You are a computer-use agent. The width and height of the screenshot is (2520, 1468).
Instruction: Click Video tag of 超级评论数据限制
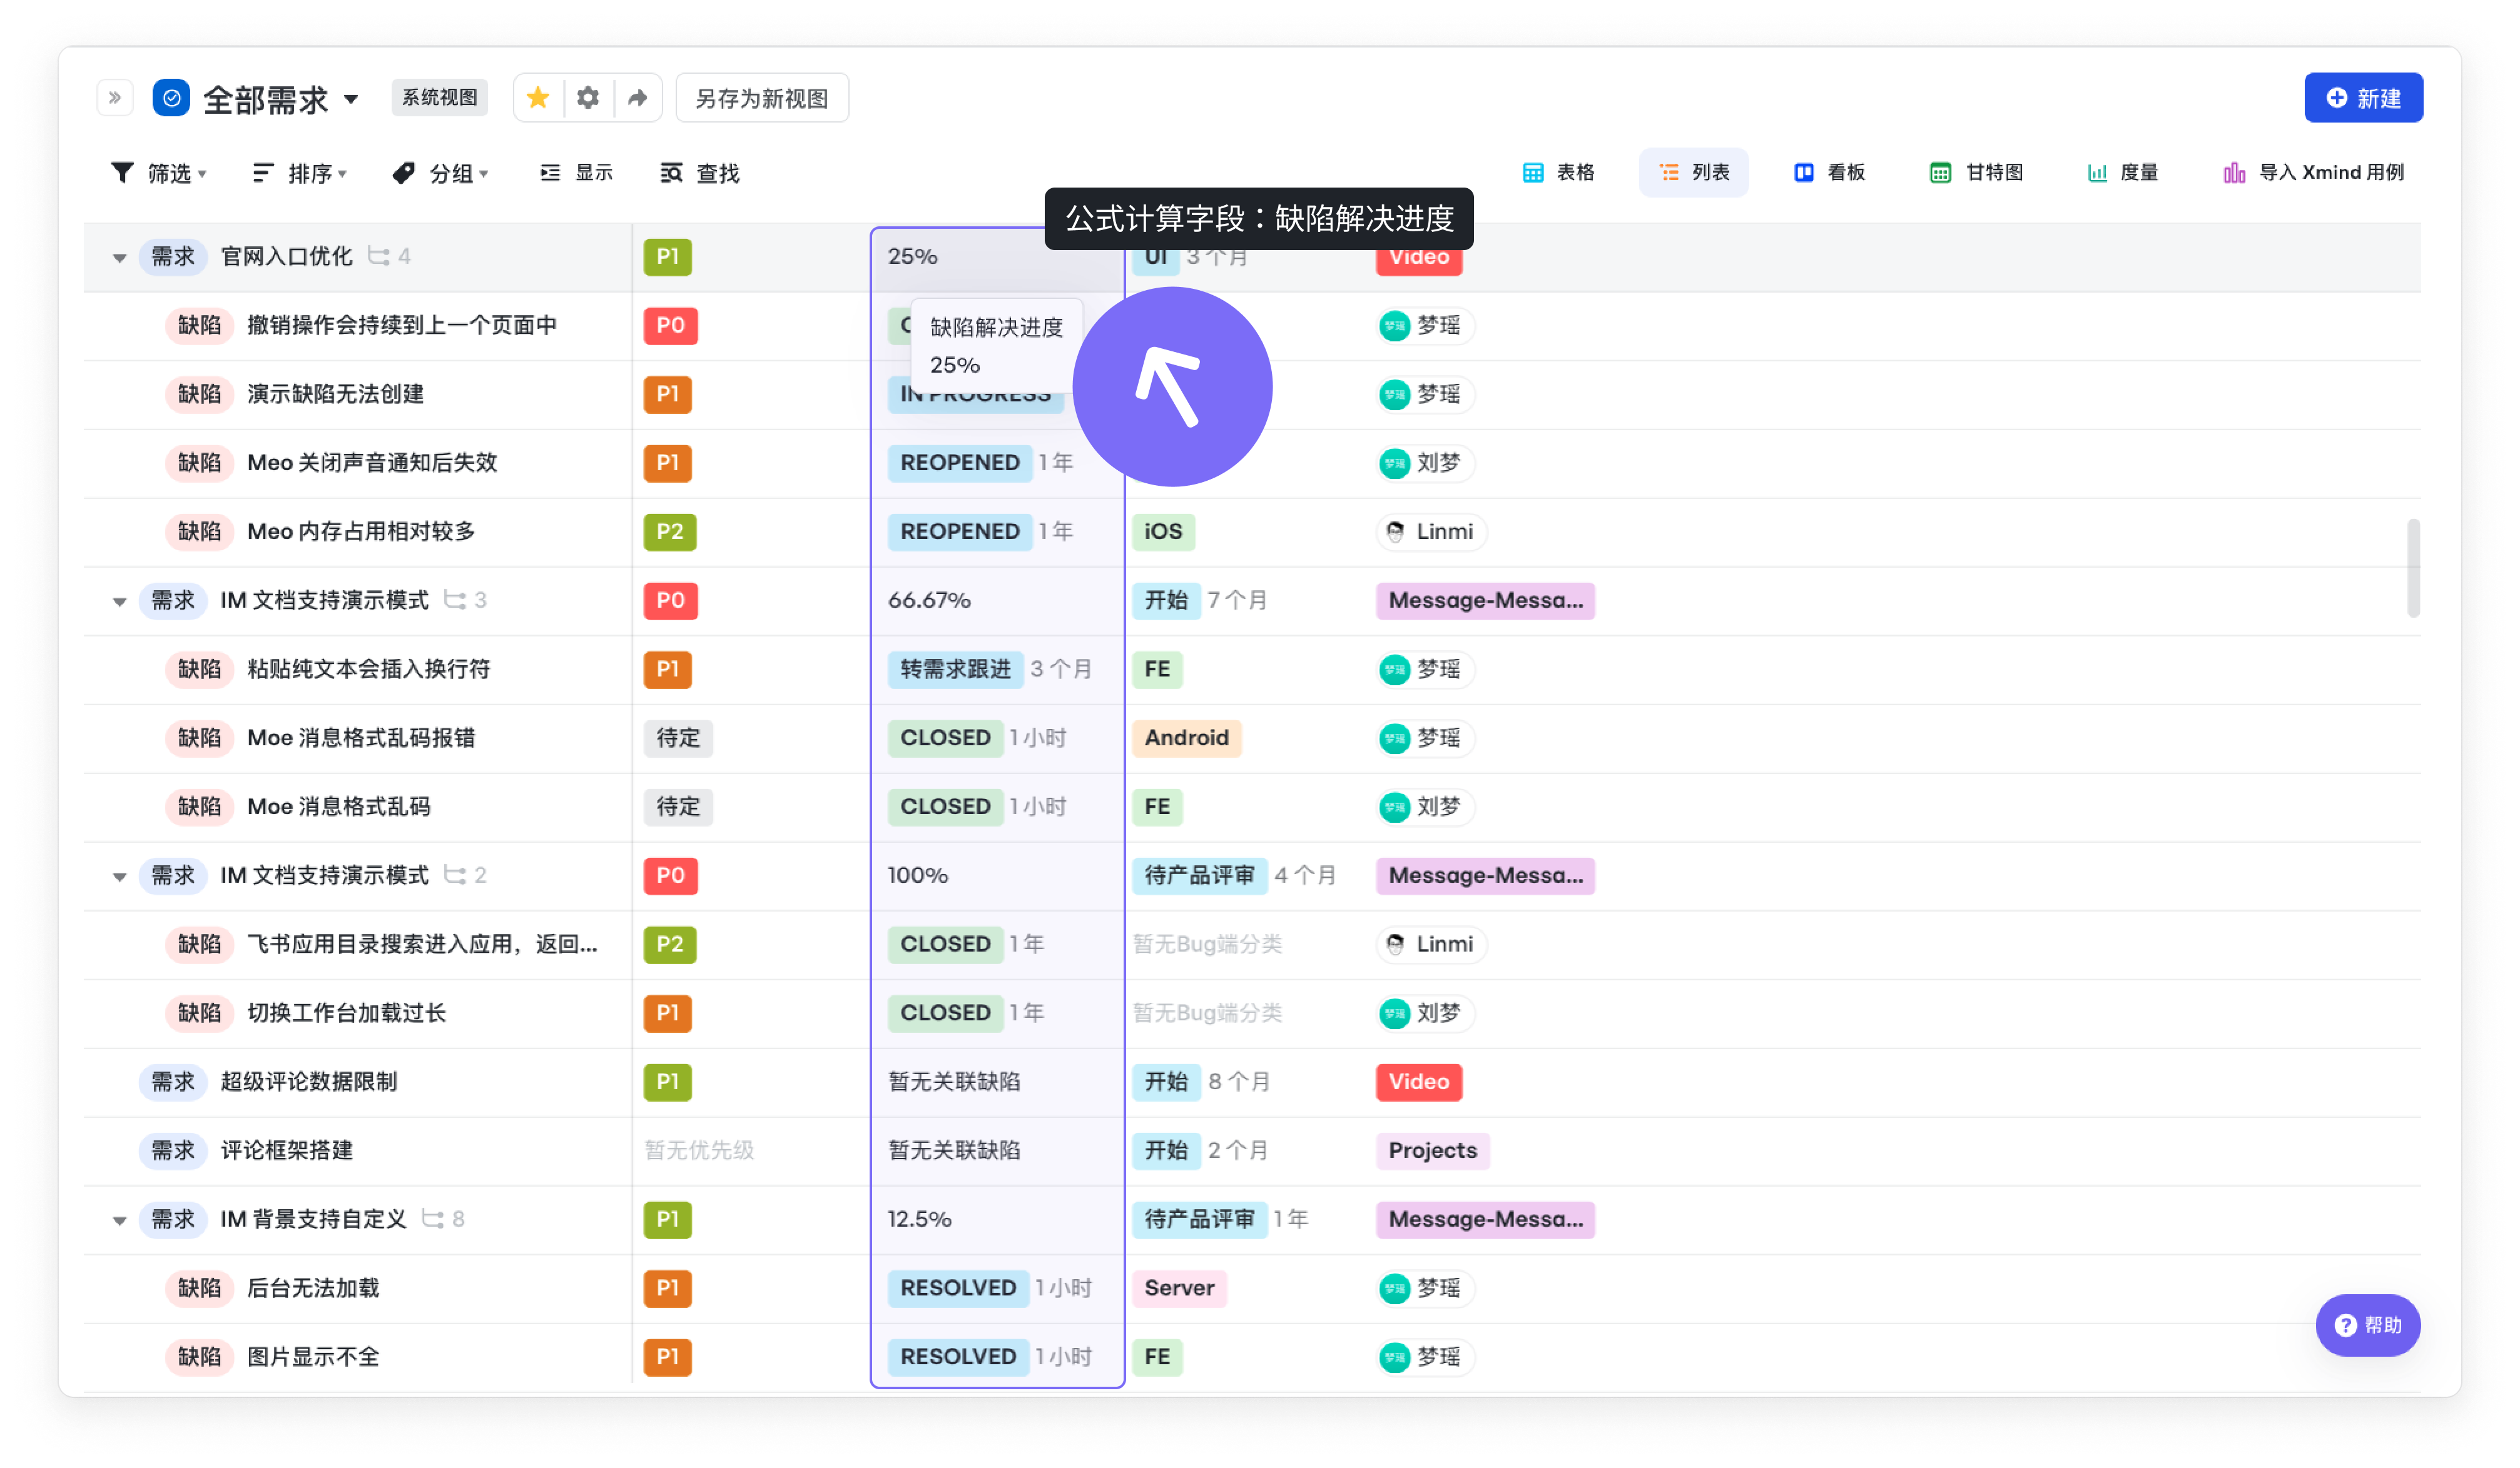(1418, 1081)
